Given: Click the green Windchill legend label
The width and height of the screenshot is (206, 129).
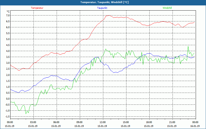Looking at the screenshot, I should click(x=167, y=8).
